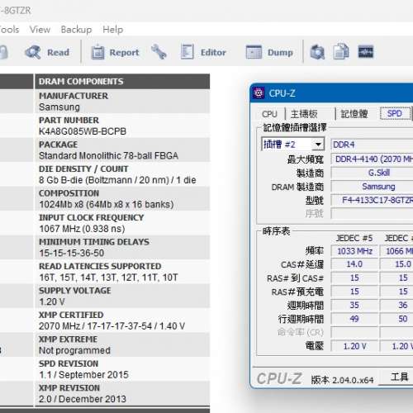Click the CPU-Z window title icon
Image resolution: width=413 pixels, height=413 pixels.
tap(259, 93)
